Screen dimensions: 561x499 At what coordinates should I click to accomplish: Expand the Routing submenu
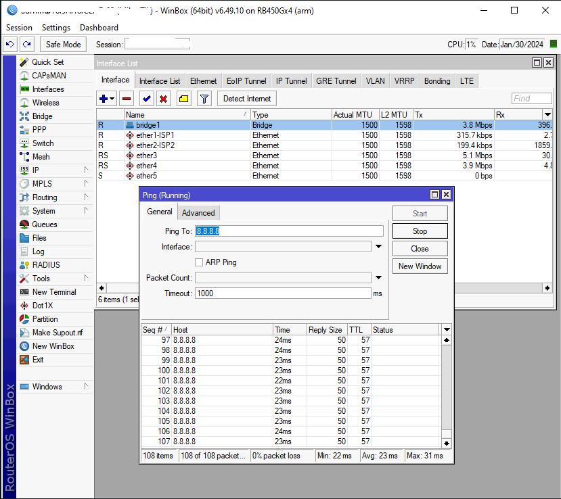[86, 197]
